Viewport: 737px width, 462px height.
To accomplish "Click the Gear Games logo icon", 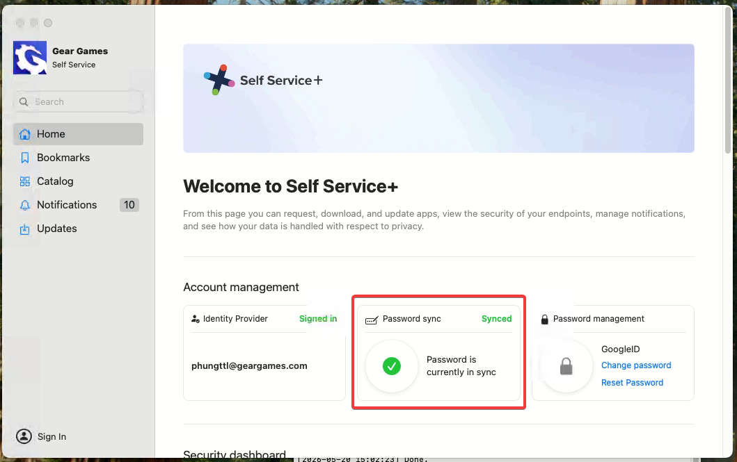I will click(30, 58).
